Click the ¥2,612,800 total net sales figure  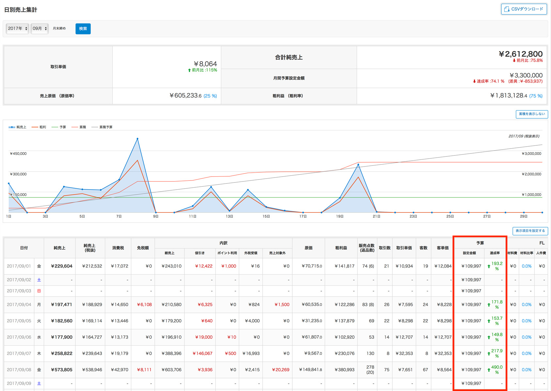[x=521, y=54]
